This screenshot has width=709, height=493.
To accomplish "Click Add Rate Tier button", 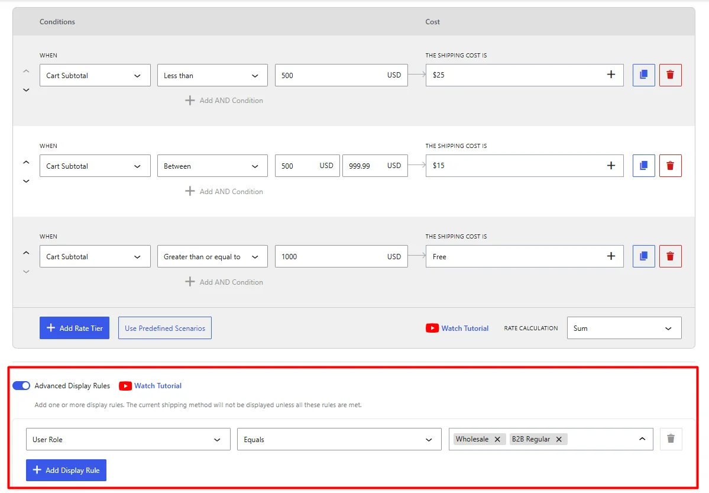I will point(74,328).
